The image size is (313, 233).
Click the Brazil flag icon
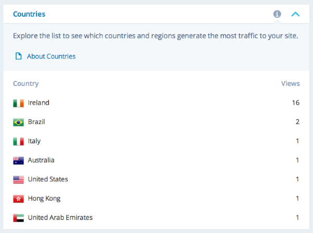pos(19,122)
